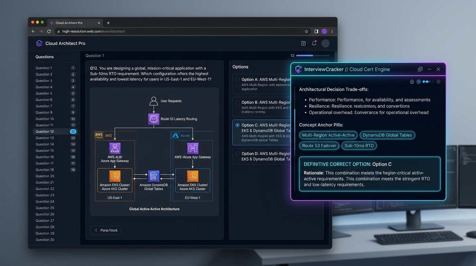476x266 pixels.
Task: Open Question 1 in the sidebar
Action: pyautogui.click(x=55, y=68)
